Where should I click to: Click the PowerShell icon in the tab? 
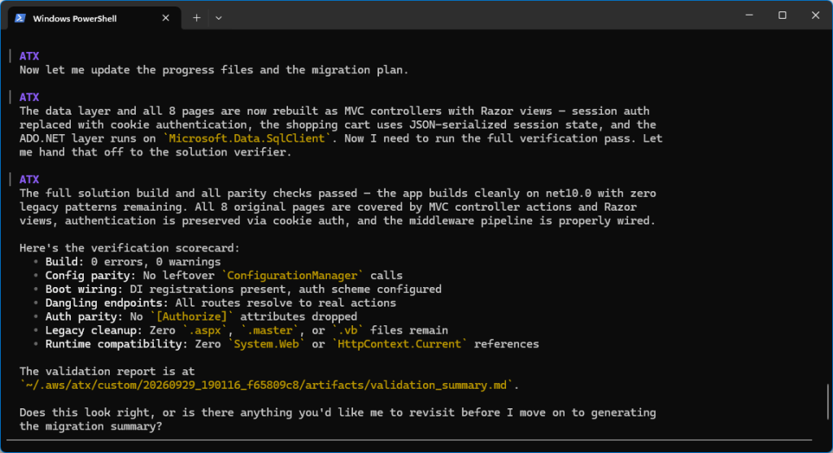pyautogui.click(x=20, y=18)
